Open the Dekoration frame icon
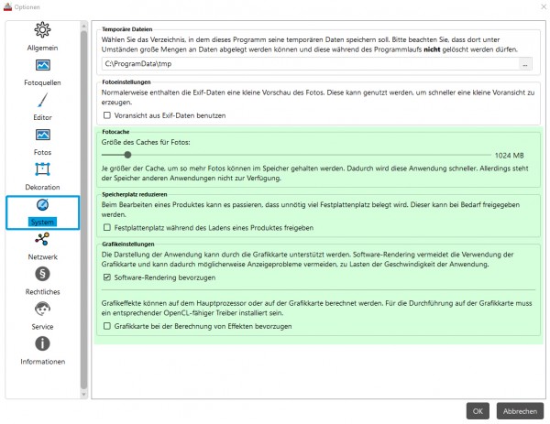 [x=42, y=169]
